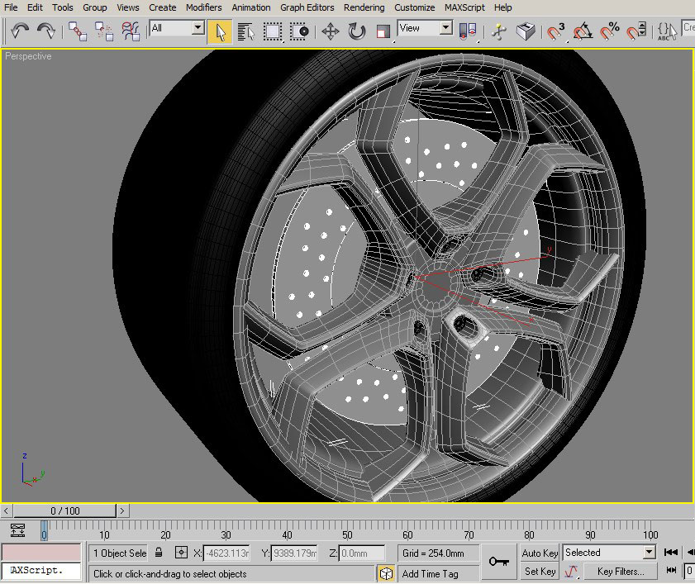Choose the Select Object arrow tool
The height and width of the screenshot is (584, 695).
click(x=219, y=31)
